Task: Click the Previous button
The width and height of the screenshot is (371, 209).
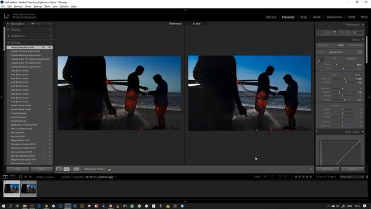Action: click(328, 169)
